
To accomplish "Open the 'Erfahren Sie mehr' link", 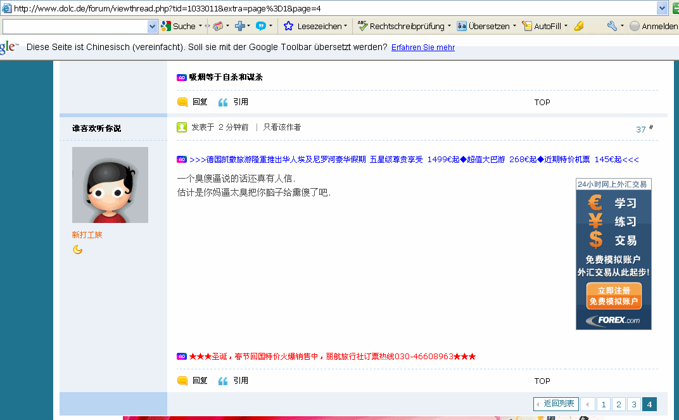I will pos(422,48).
